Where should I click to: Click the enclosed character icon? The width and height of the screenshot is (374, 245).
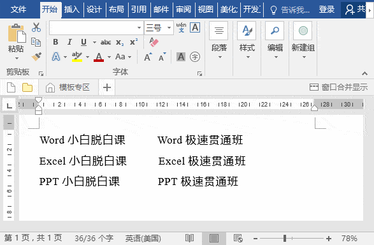[195, 57]
